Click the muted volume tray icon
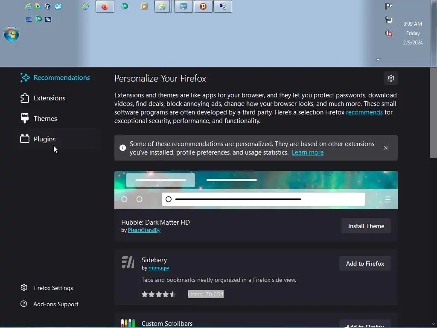The image size is (437, 328). pyautogui.click(x=388, y=33)
